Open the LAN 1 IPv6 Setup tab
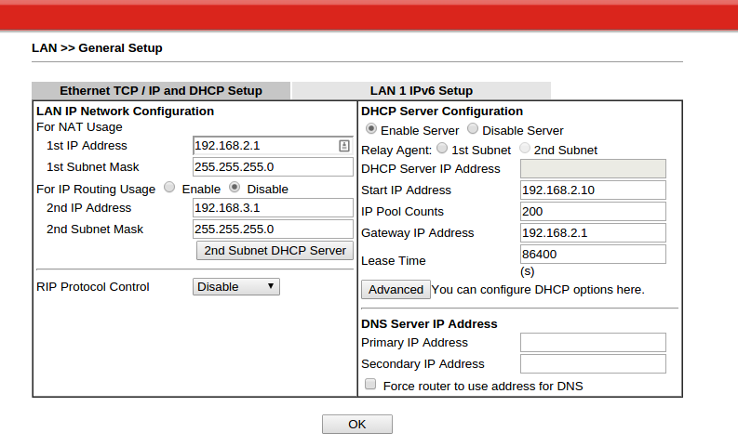 pyautogui.click(x=422, y=91)
